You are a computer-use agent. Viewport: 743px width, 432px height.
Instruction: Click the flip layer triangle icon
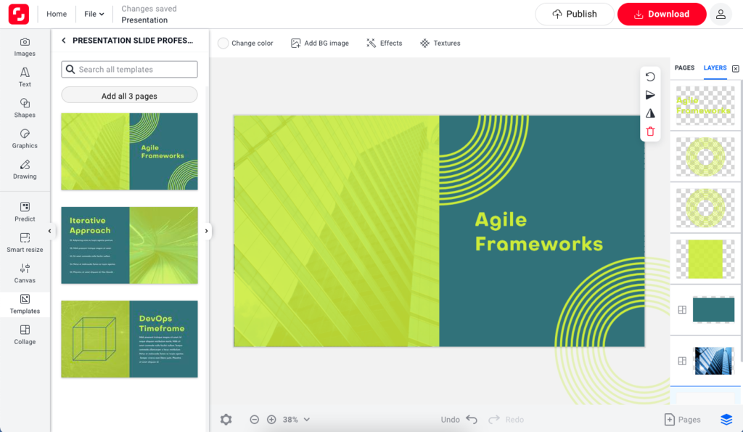click(x=650, y=113)
